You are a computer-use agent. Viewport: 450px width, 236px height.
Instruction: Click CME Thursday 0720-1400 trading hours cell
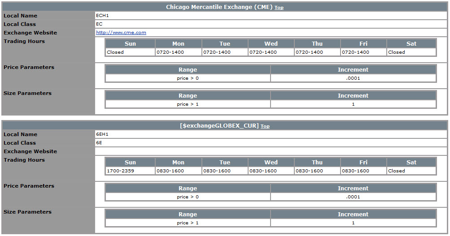point(317,52)
